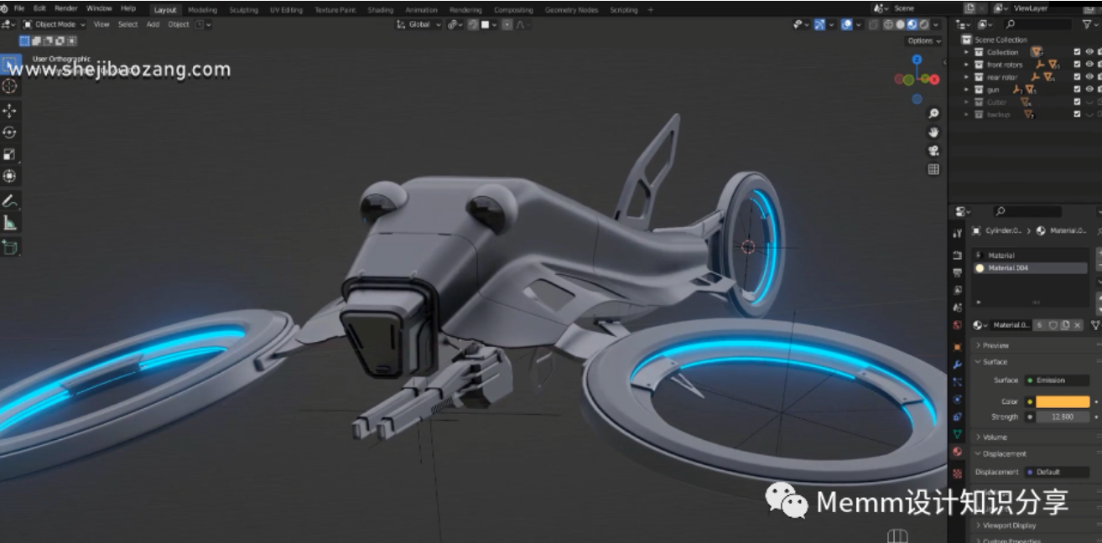Uncheck the gun collection checkbox
1102x543 pixels.
pyautogui.click(x=1077, y=89)
